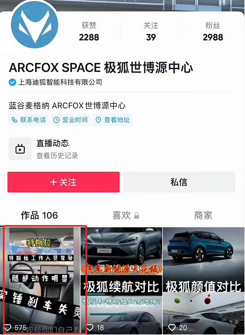245x335 pixels.
Task: Tap the phone icon for 联系电话
Action: [x=14, y=120]
